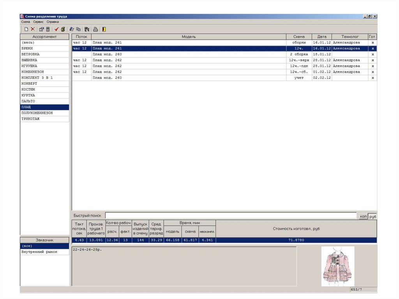Select Внутренний рынок in customer list
The width and height of the screenshot is (399, 299).
39,252
